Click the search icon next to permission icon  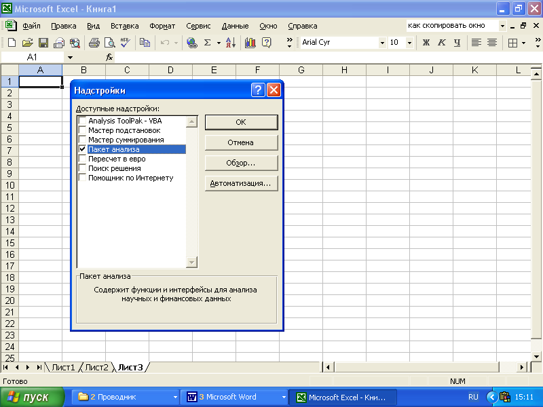(x=75, y=43)
